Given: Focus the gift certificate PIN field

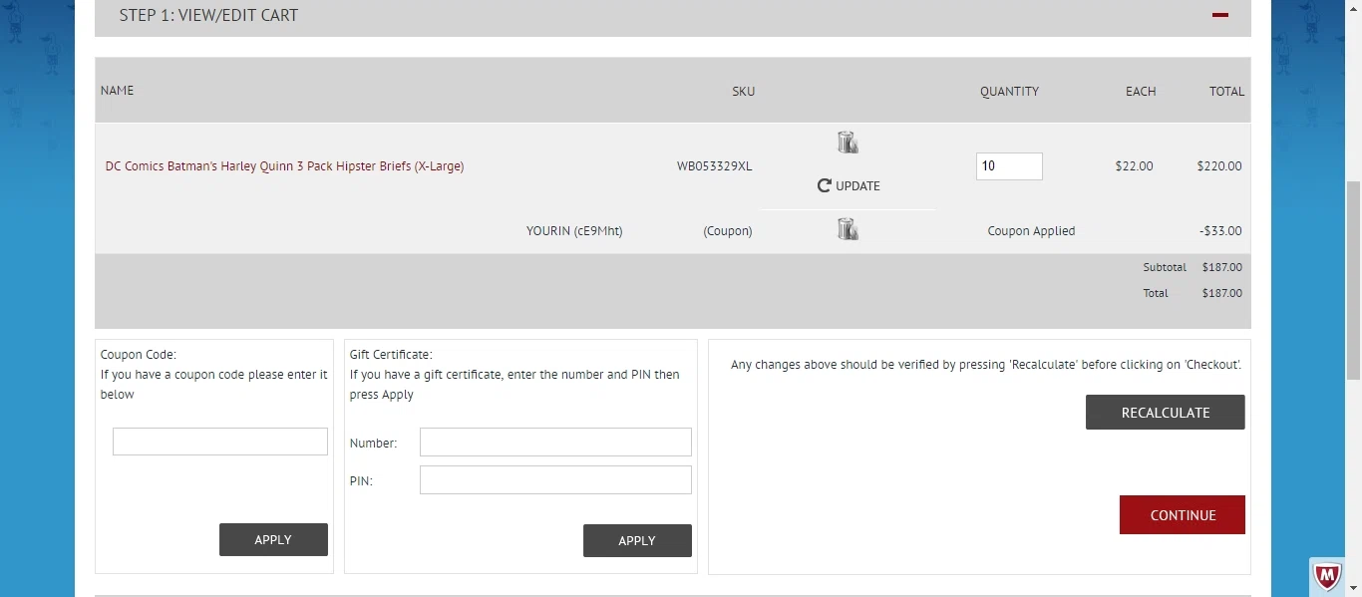Looking at the screenshot, I should (555, 479).
